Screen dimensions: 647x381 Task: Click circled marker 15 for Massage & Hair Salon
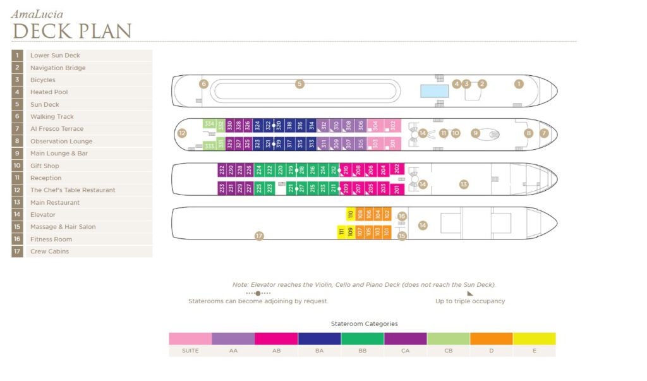402,236
